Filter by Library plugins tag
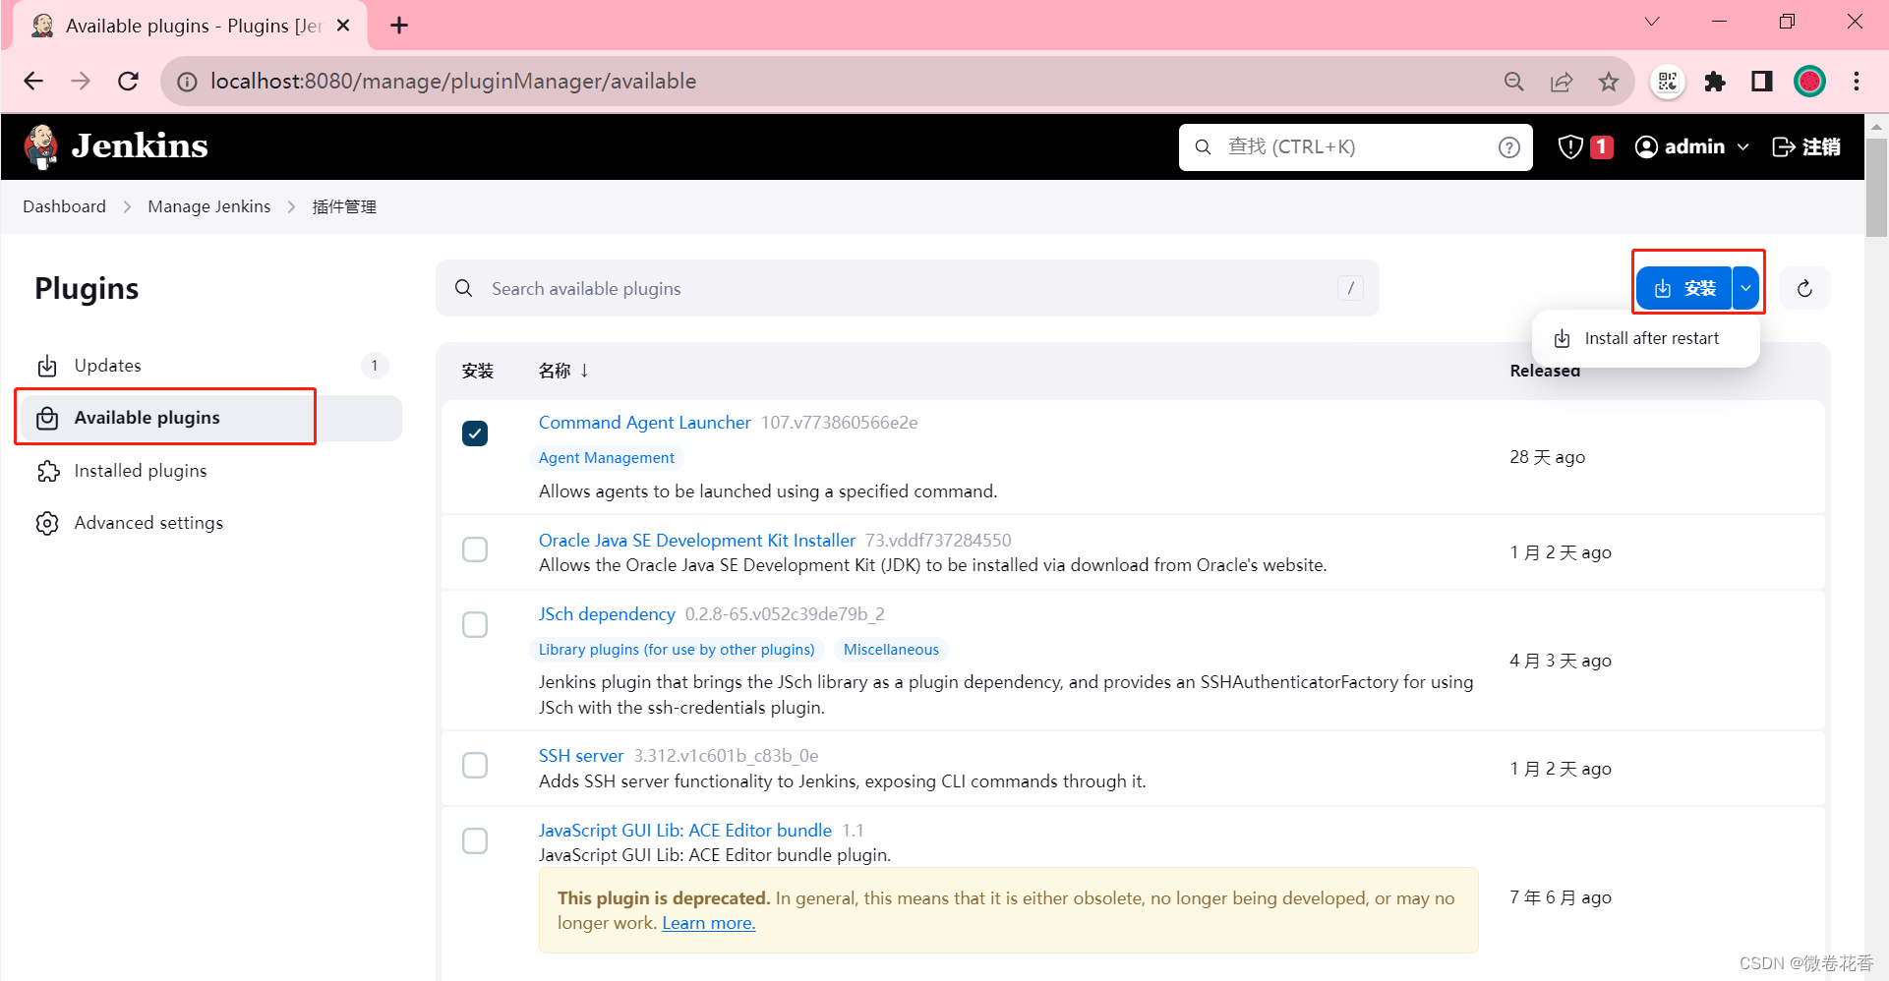The height and width of the screenshot is (981, 1889). pyautogui.click(x=677, y=650)
